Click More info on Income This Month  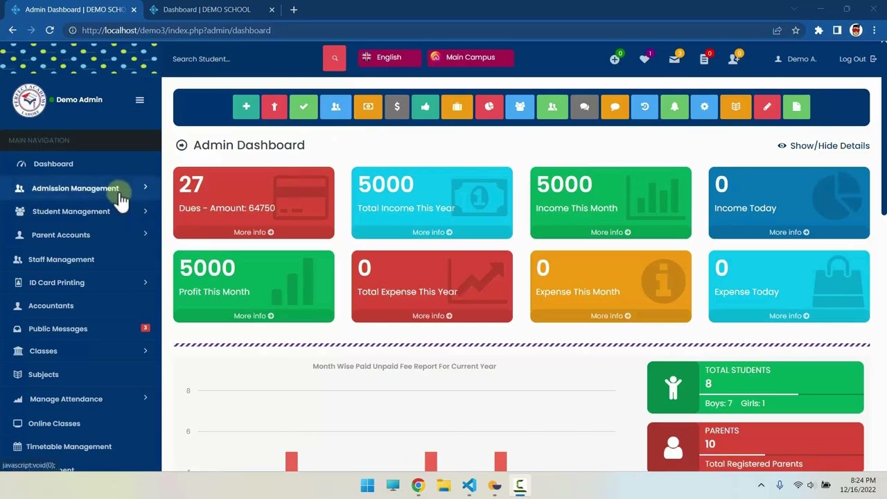coord(611,232)
